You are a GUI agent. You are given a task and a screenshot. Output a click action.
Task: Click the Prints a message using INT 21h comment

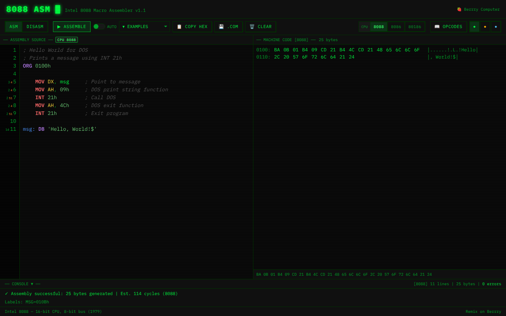coord(72,58)
